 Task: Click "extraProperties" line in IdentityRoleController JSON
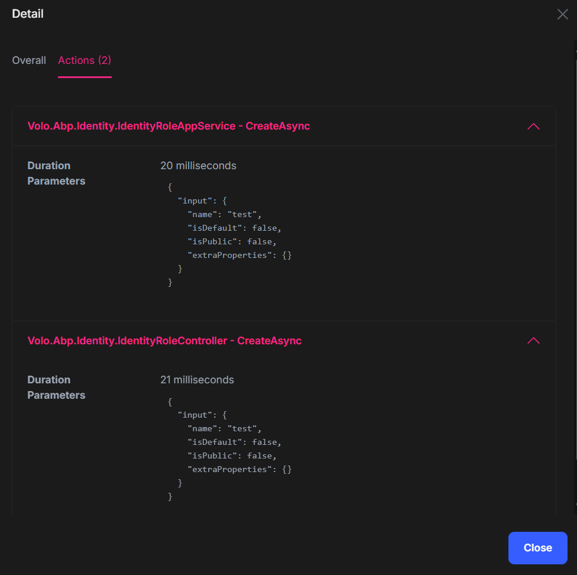[239, 469]
